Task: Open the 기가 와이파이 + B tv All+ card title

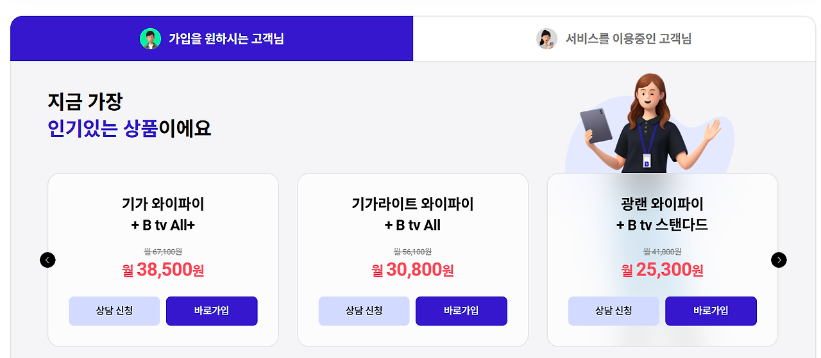Action: (x=163, y=215)
